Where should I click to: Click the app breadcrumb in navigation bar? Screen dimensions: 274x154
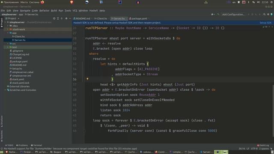click(21, 15)
